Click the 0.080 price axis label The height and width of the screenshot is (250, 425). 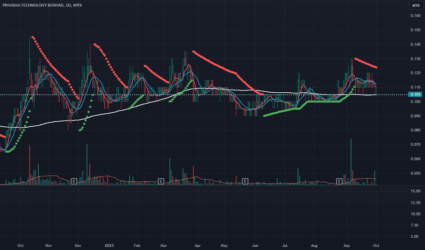(415, 130)
